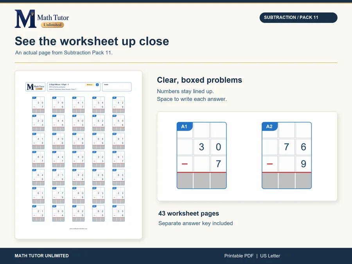
Task: Click the line Numbers stay lined up.
Action: (185, 91)
